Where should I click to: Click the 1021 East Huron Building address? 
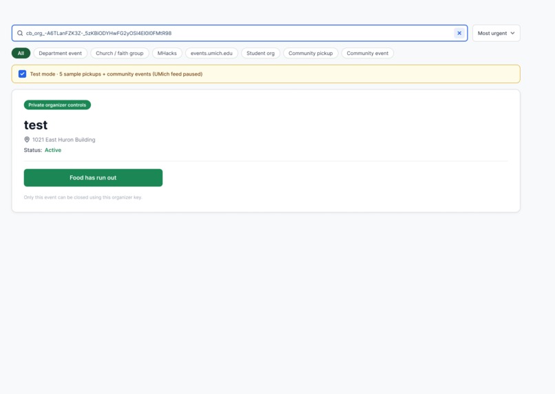(x=64, y=140)
